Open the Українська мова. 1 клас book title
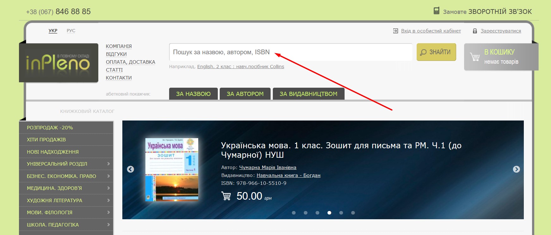 341,150
